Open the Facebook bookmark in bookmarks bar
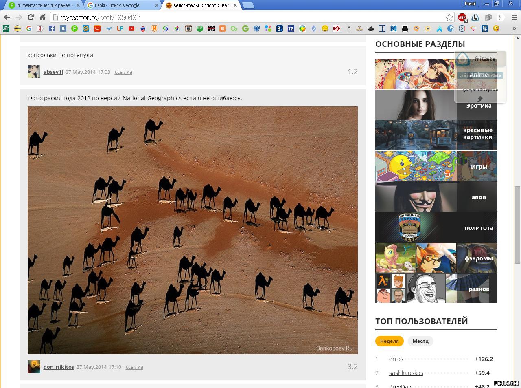This screenshot has width=521, height=388. pos(52,29)
